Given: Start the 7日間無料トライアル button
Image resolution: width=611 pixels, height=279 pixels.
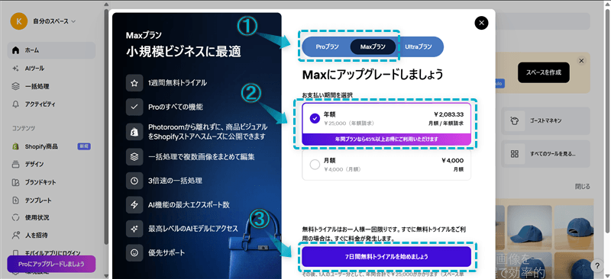Looking at the screenshot, I should pyautogui.click(x=386, y=256).
